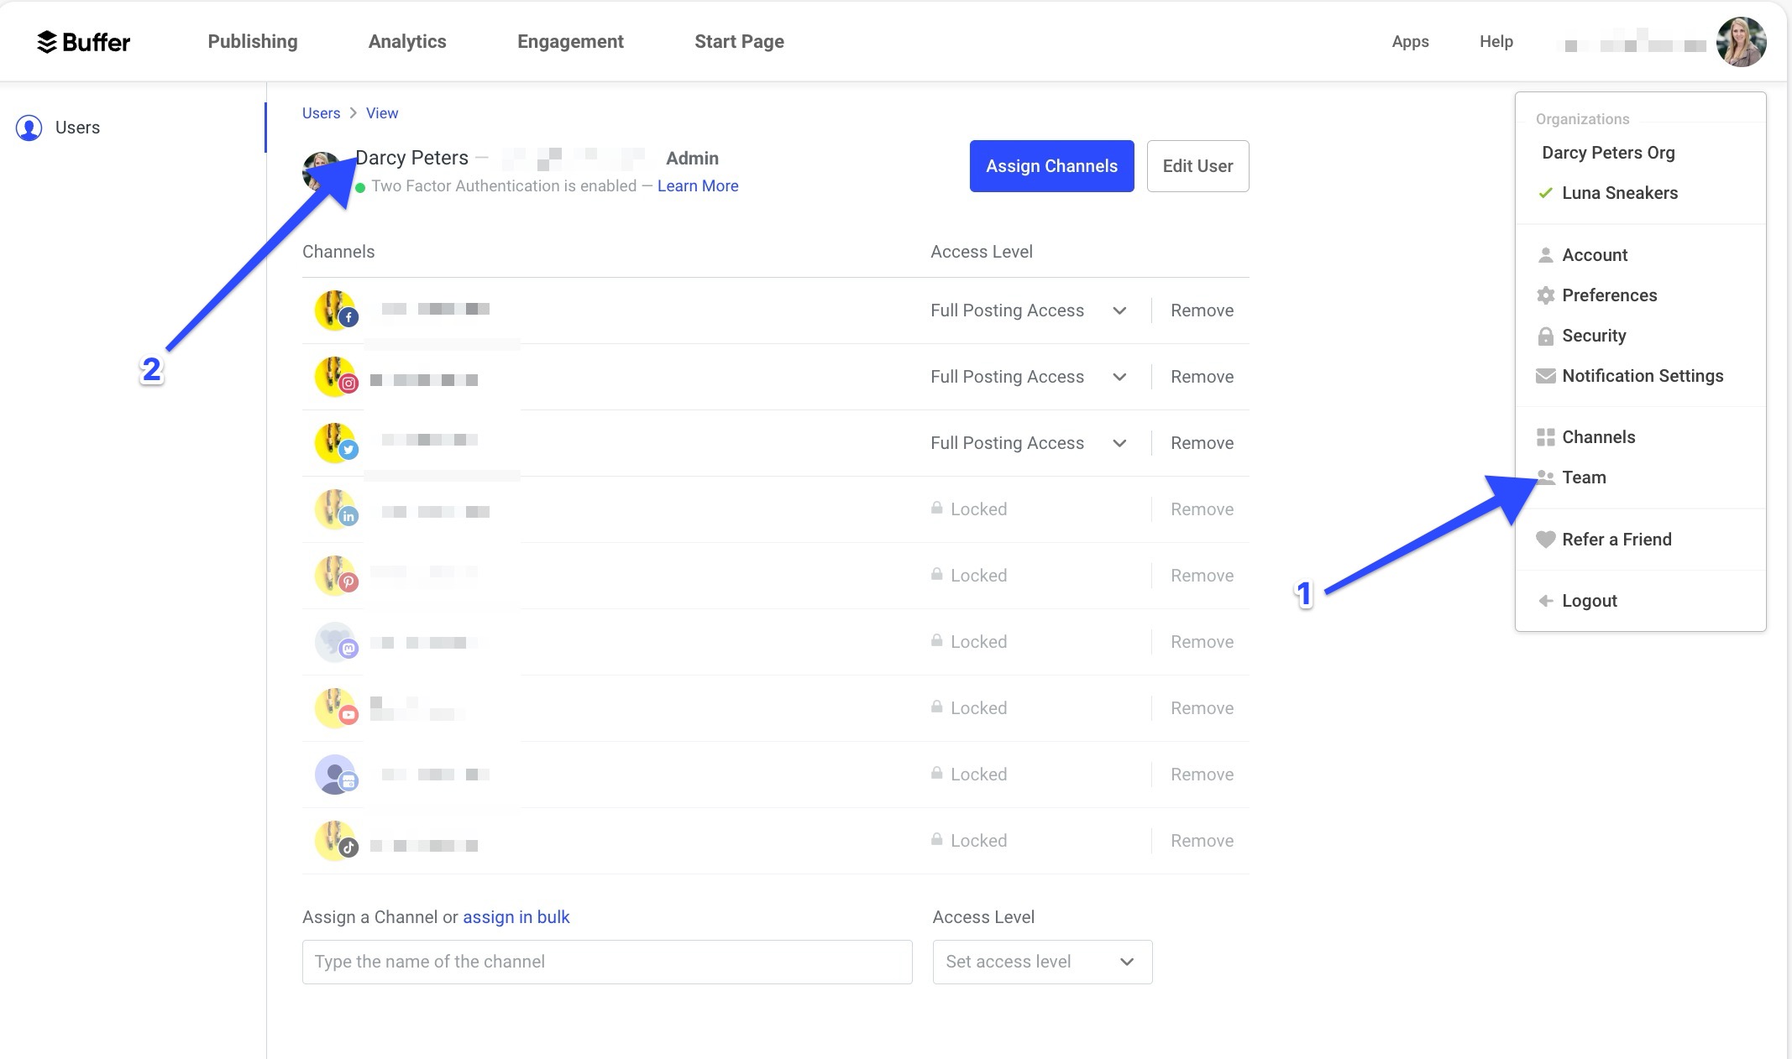Switch to the Analytics tab
Screen dimensions: 1792x1059
coord(407,41)
